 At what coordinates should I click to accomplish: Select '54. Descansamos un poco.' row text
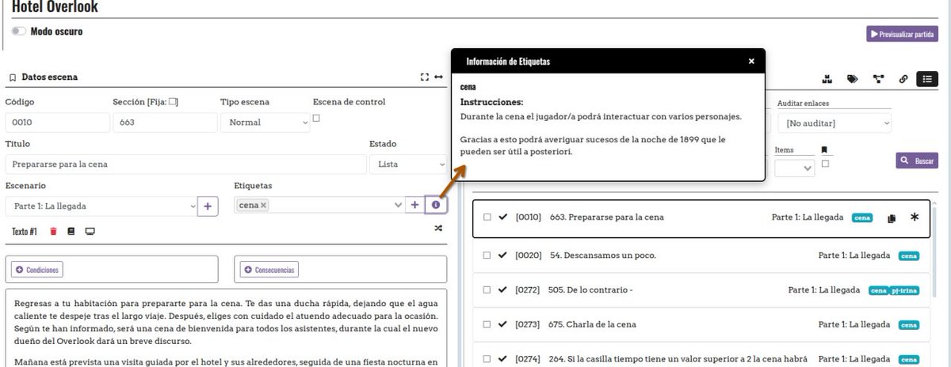pos(602,255)
